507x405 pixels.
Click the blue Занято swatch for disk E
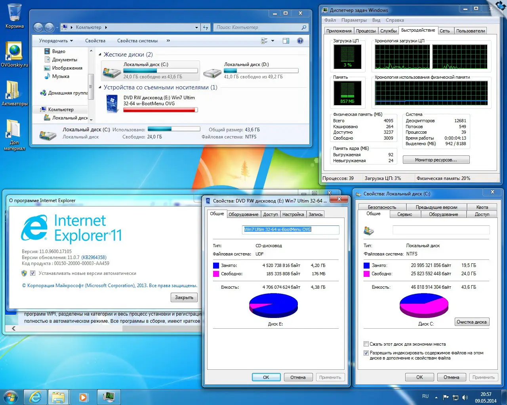click(x=216, y=265)
